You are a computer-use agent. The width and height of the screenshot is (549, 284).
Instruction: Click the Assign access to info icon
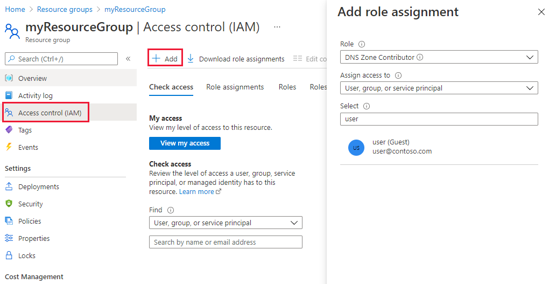398,75
